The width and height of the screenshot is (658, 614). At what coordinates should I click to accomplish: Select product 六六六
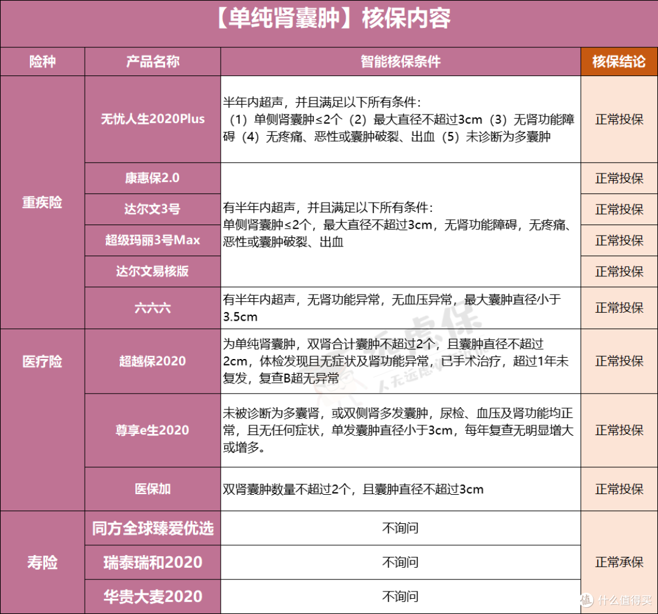point(153,308)
